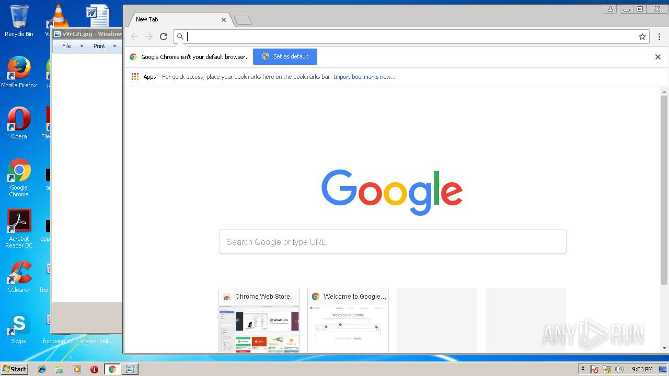Open the volume speaker tray icon
This screenshot has height=376, width=669.
pos(619,369)
